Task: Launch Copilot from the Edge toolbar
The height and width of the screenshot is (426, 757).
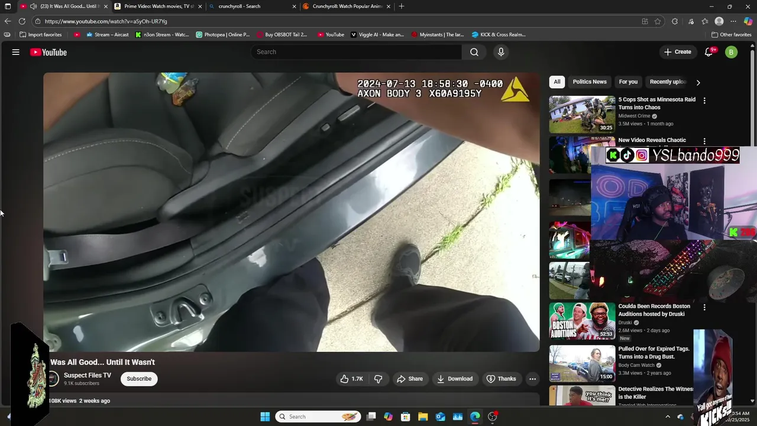Action: point(748,21)
